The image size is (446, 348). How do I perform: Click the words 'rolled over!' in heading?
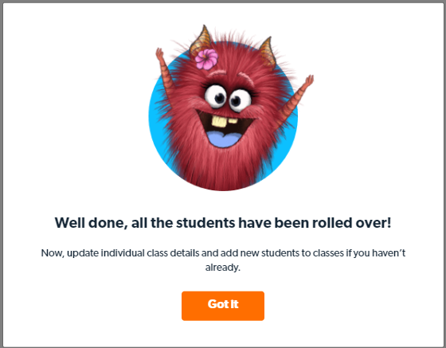tap(351, 223)
